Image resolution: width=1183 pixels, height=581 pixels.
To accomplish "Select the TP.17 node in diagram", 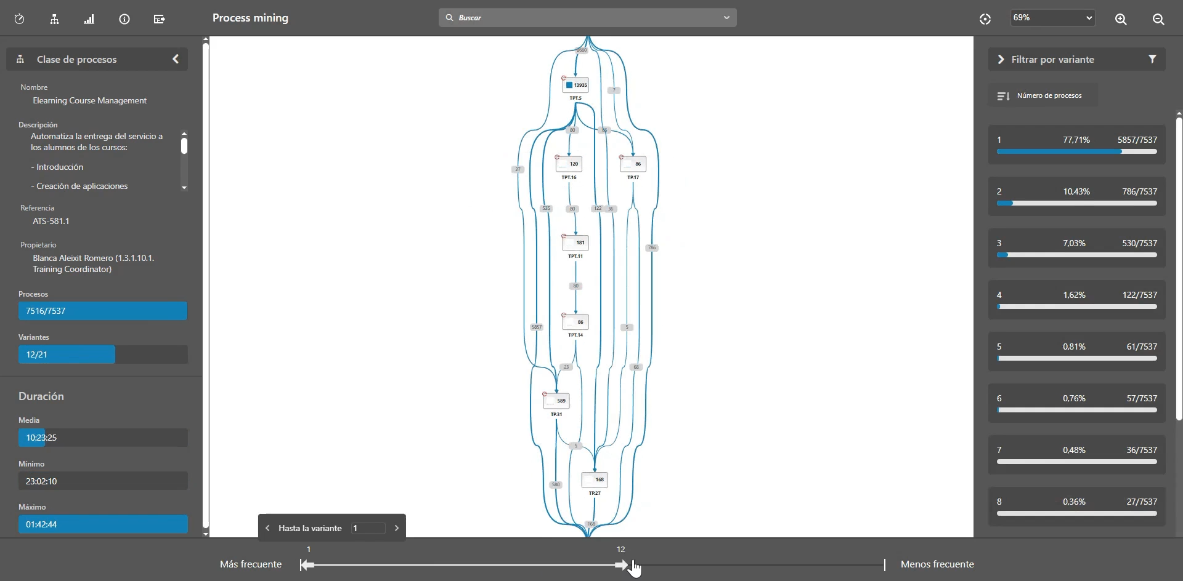I will (x=633, y=164).
